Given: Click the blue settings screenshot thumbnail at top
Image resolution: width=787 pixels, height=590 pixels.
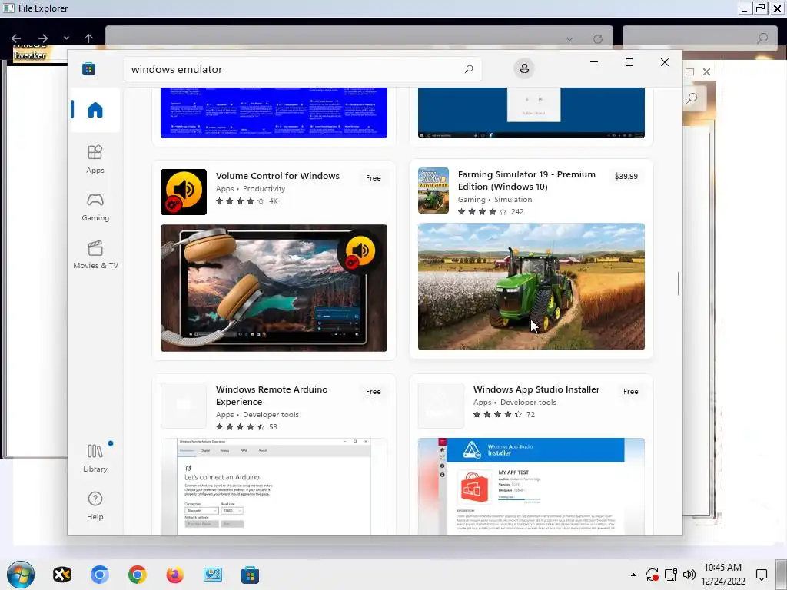Looking at the screenshot, I should pos(274,113).
